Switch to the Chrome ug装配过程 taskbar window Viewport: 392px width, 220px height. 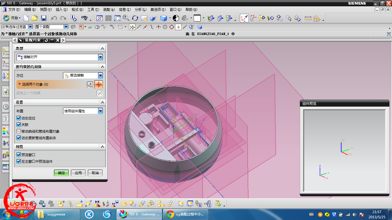click(x=185, y=214)
